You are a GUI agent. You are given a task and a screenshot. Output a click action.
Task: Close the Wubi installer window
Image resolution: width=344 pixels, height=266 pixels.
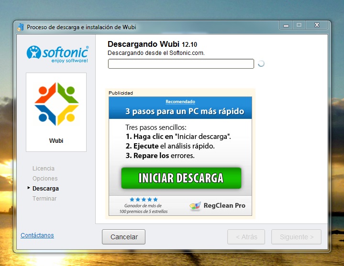[x=317, y=25]
